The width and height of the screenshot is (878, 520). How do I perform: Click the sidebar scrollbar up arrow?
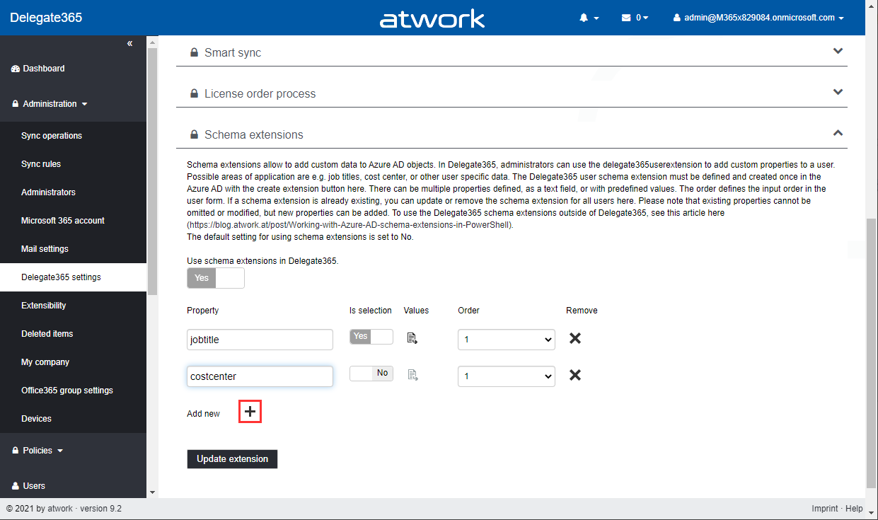pos(152,43)
